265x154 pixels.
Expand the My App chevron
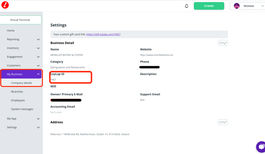(39, 119)
